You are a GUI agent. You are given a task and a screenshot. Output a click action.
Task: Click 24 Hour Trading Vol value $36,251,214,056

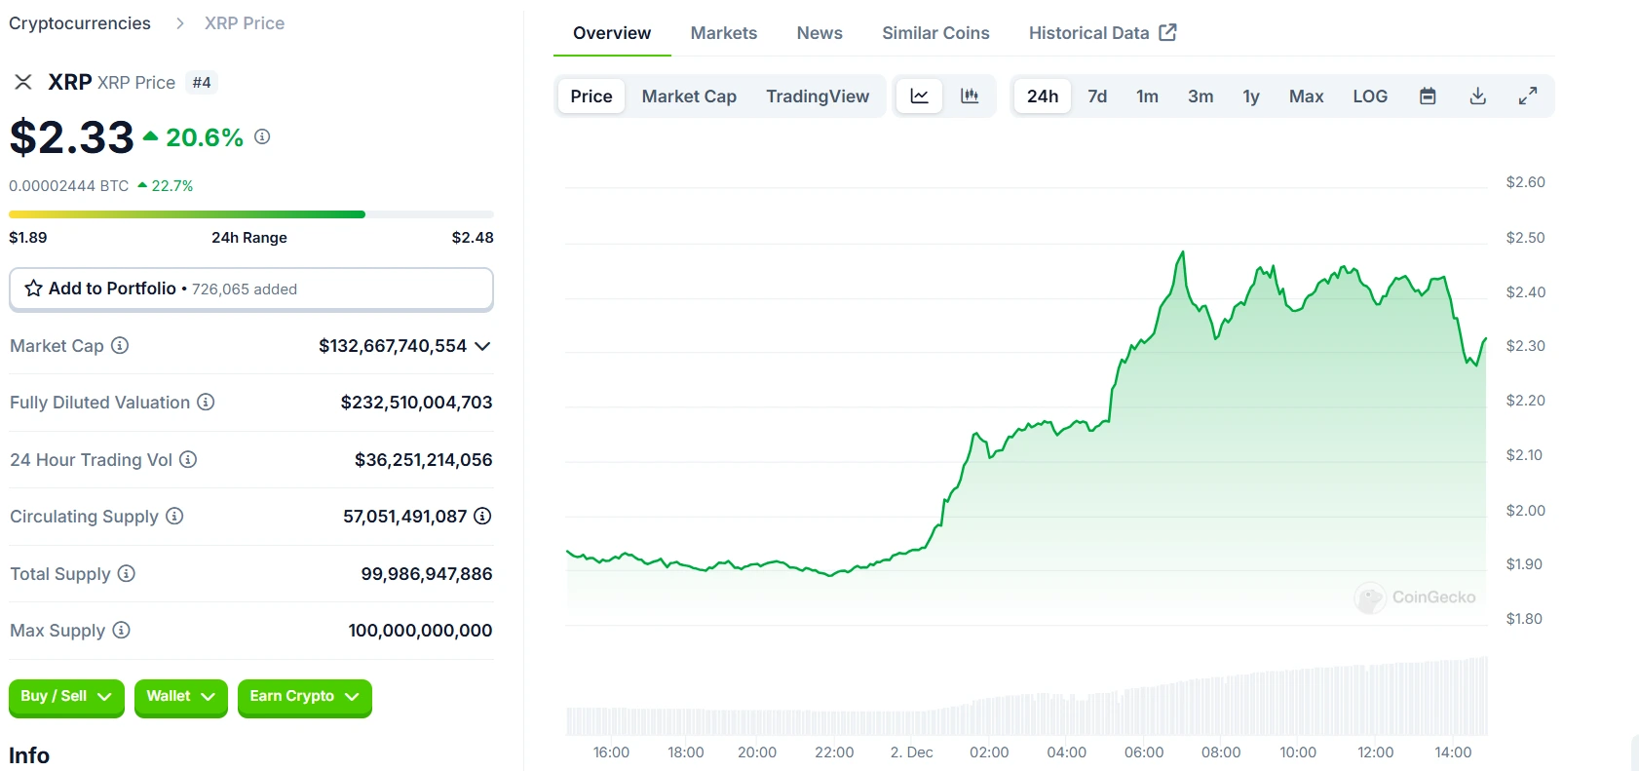coord(424,459)
